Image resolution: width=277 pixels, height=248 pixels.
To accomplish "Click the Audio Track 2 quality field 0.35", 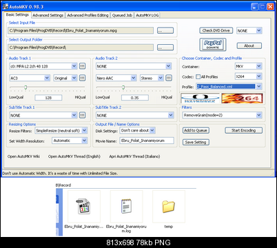I will pos(135,98).
